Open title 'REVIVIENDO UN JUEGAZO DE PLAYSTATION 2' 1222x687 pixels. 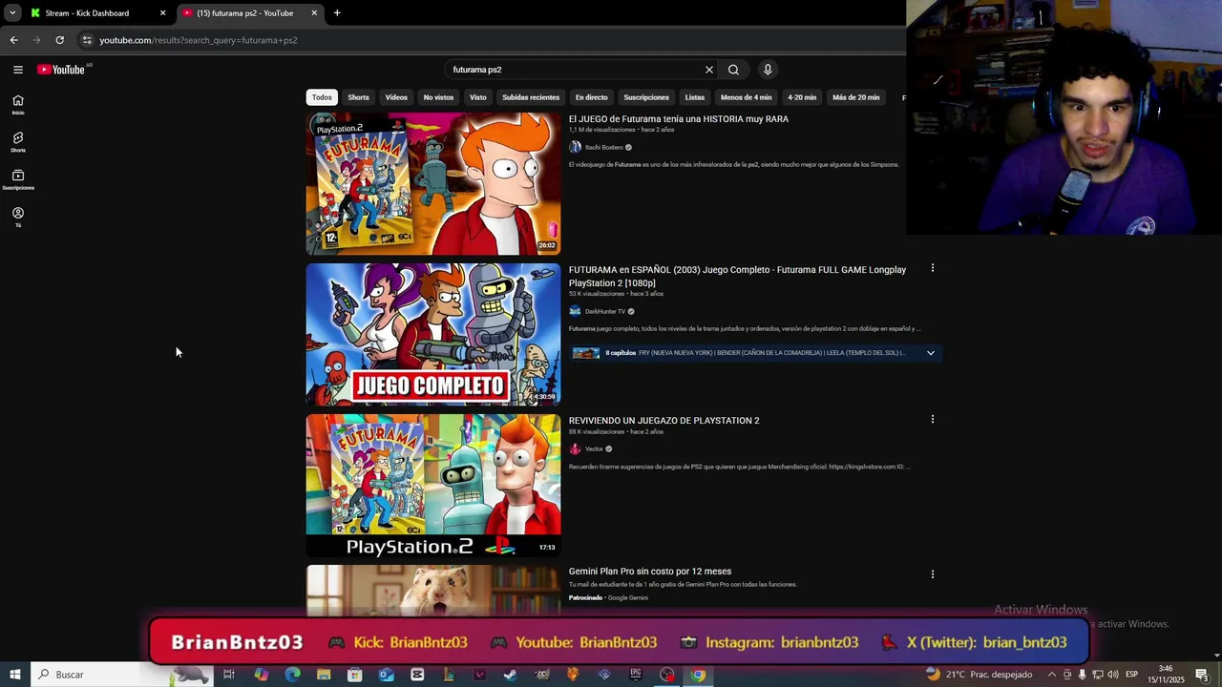[x=664, y=421]
